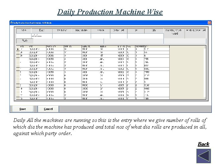Select quantity cell '9.985'
Viewport: 220px width, 165px height.
coord(156,89)
